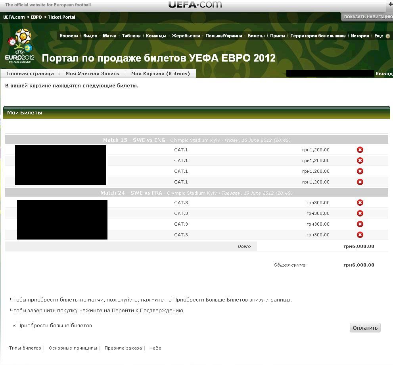Open the Новости menu item

(x=69, y=36)
